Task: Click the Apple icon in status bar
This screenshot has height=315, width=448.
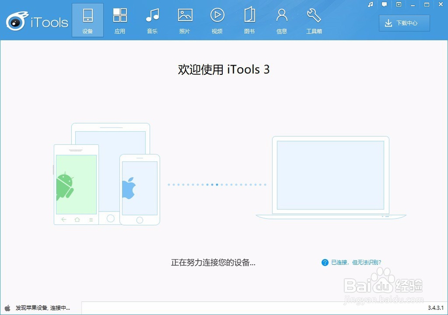Action: 8,307
